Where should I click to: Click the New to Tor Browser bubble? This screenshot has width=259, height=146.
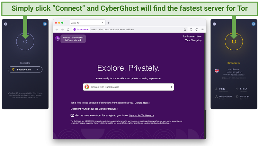click(x=73, y=39)
